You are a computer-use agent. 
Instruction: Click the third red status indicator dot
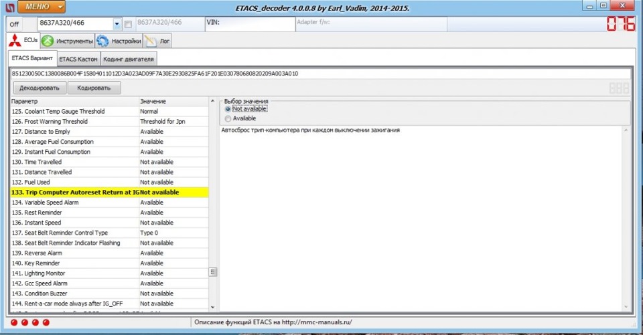point(35,322)
